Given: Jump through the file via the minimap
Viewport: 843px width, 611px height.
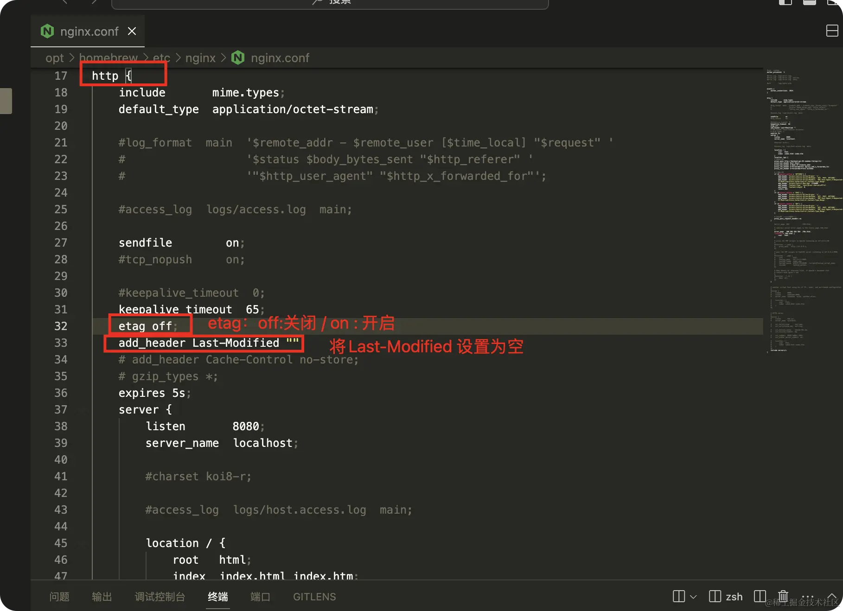Looking at the screenshot, I should click(x=803, y=211).
